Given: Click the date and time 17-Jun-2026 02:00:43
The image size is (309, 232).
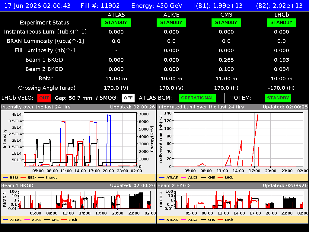Looking at the screenshot, I should [x=37, y=6].
